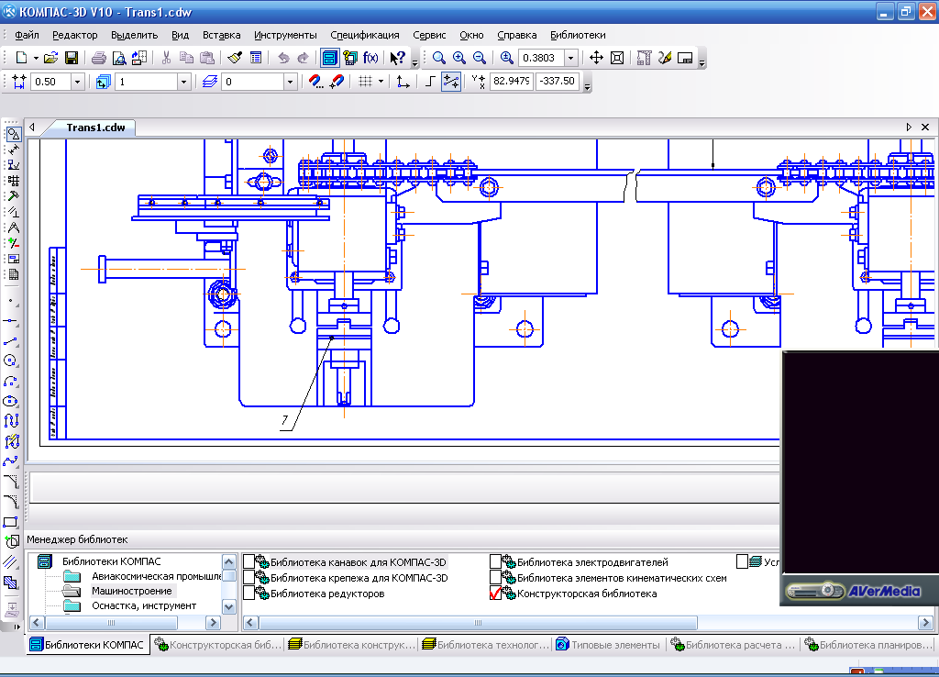This screenshot has height=677, width=939.
Task: Uncheck Конструкторская библиотека
Action: pos(496,594)
